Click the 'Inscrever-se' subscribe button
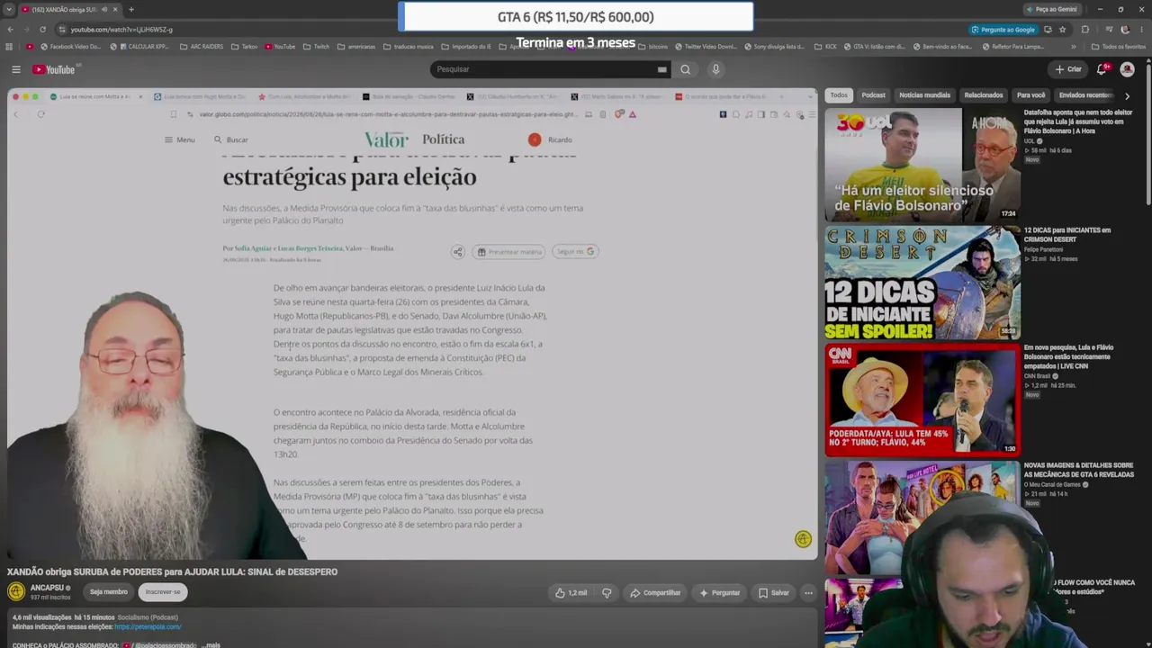 [163, 592]
